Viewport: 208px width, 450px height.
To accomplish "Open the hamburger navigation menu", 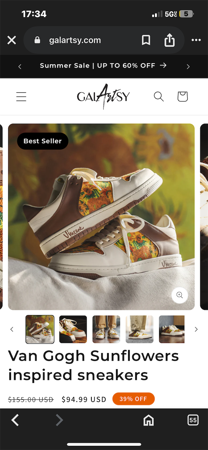I will (21, 97).
